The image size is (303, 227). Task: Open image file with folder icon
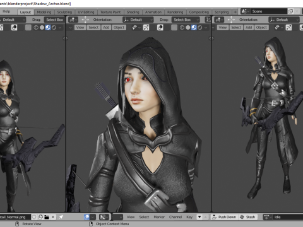47,217
